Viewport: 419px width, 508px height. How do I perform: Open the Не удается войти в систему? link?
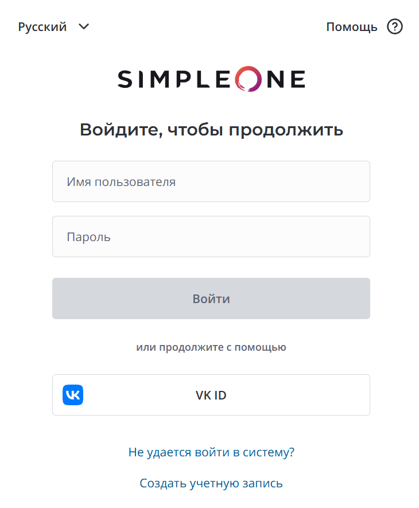pyautogui.click(x=211, y=452)
